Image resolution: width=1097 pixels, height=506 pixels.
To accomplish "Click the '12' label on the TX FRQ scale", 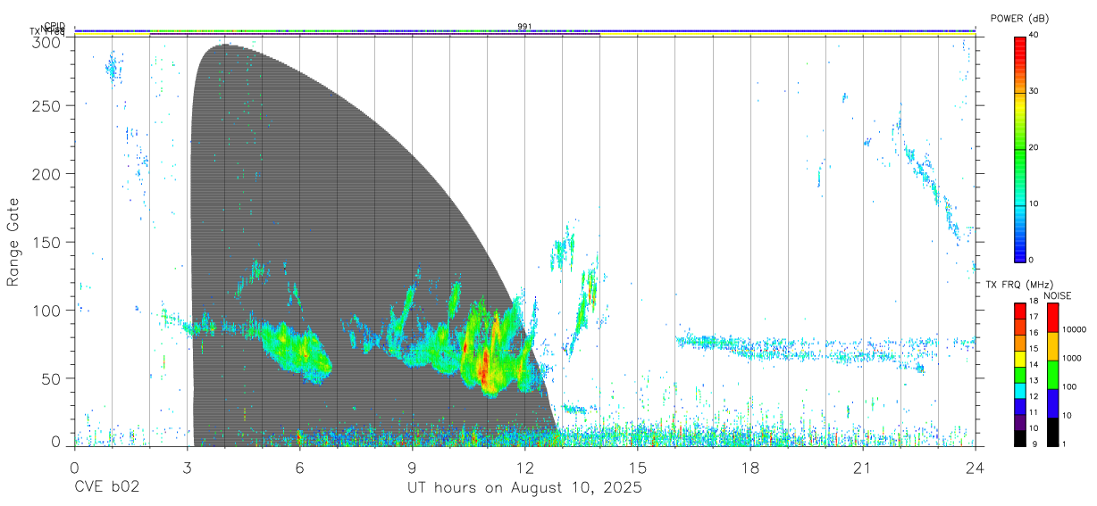I will coord(1034,398).
